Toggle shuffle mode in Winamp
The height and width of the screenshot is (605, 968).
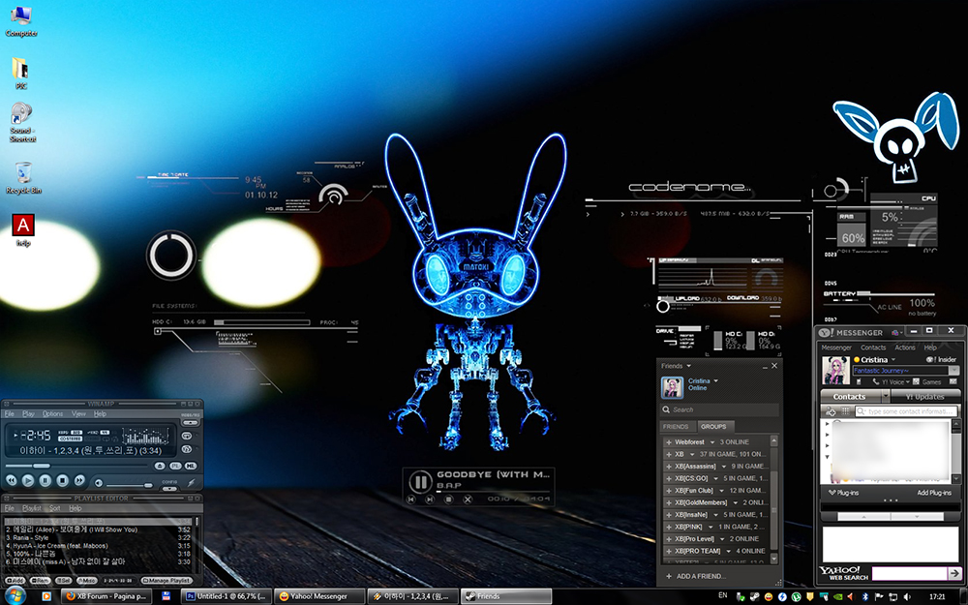point(187,449)
